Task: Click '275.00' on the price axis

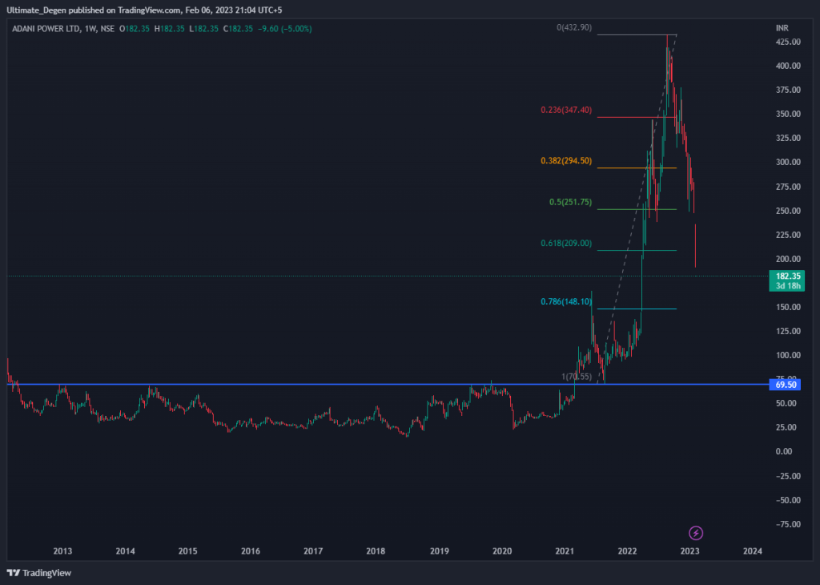Action: [x=788, y=187]
